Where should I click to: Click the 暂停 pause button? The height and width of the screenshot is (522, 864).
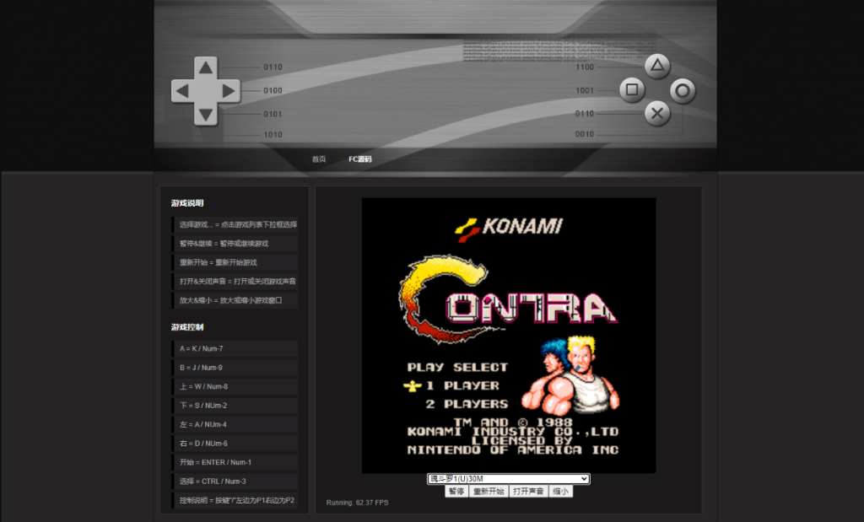coord(456,491)
